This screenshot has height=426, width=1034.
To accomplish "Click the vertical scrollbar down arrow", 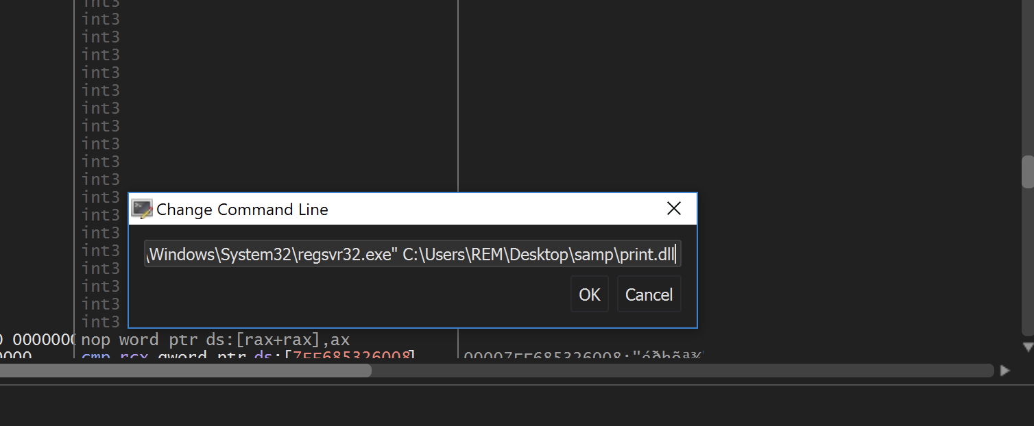I will (x=1027, y=347).
